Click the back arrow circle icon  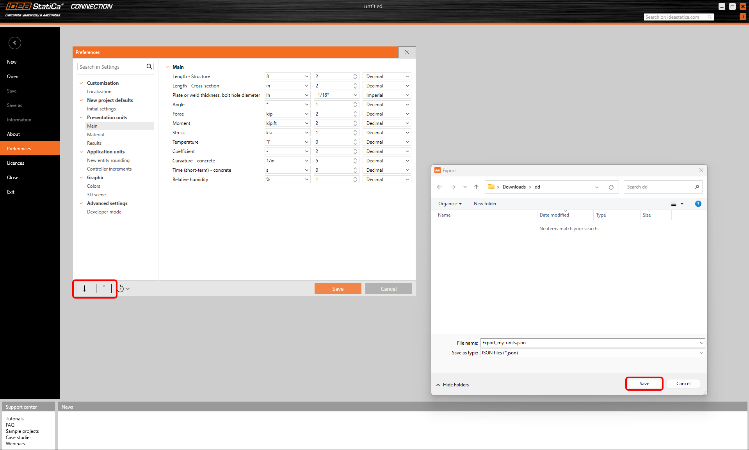coord(15,43)
